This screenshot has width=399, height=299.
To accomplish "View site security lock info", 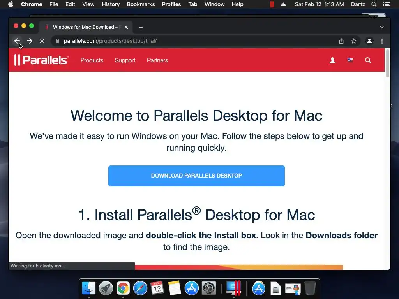I will pos(58,41).
